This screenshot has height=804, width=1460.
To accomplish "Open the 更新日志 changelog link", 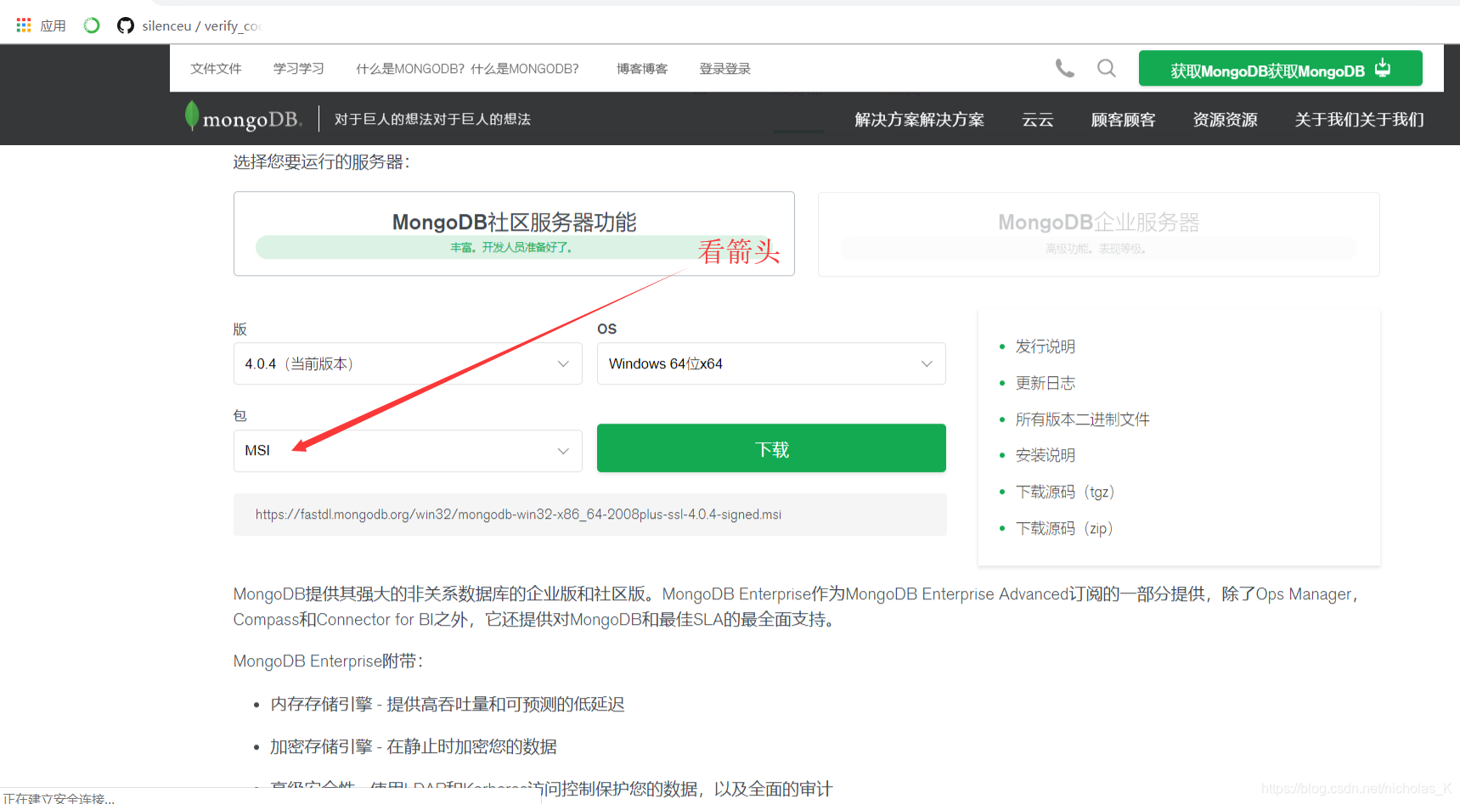I will point(1046,383).
